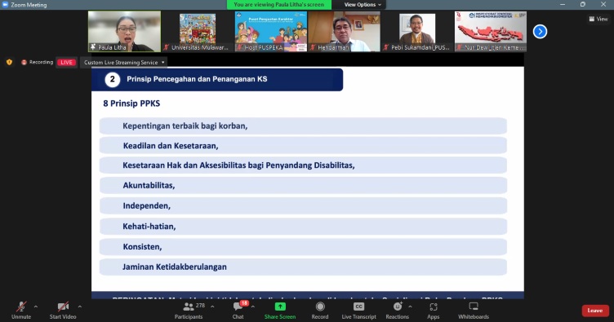Restore down the Zoom Meeting window
Image resolution: width=614 pixels, height=322 pixels.
pos(583,4)
